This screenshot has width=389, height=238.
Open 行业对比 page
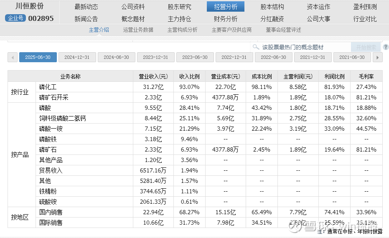coord(365,19)
